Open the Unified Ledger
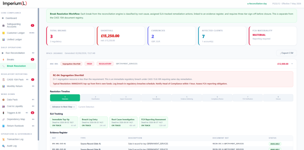Viewport: 304px width, 150px height. click(14, 39)
